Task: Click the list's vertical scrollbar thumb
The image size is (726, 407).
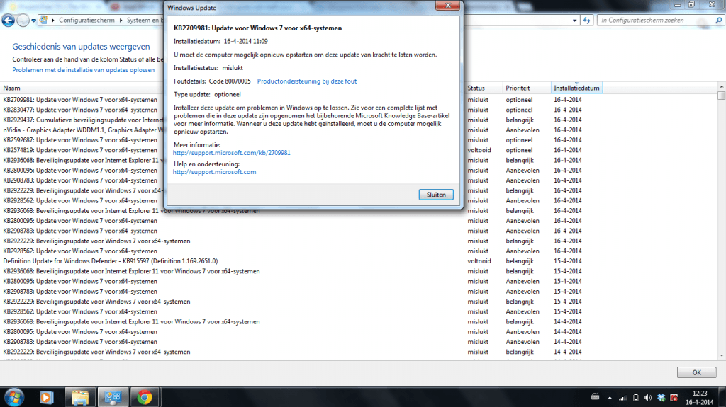Action: coord(721,96)
